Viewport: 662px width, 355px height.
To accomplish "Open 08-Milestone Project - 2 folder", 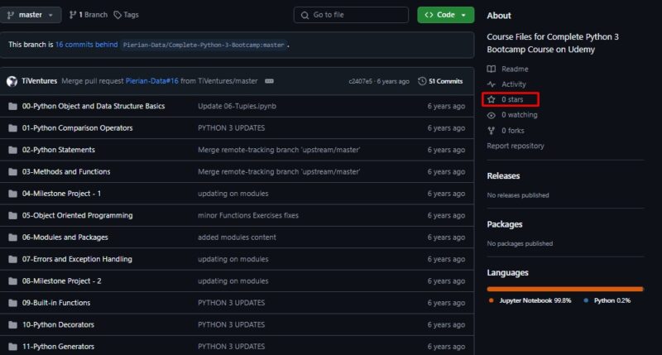I will click(61, 281).
